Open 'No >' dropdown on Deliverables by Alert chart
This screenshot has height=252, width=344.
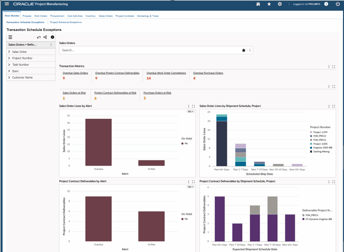point(190,187)
